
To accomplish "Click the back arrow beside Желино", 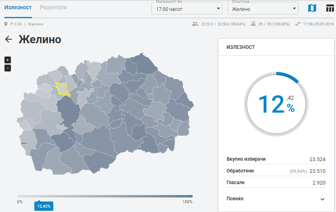I will (x=8, y=39).
